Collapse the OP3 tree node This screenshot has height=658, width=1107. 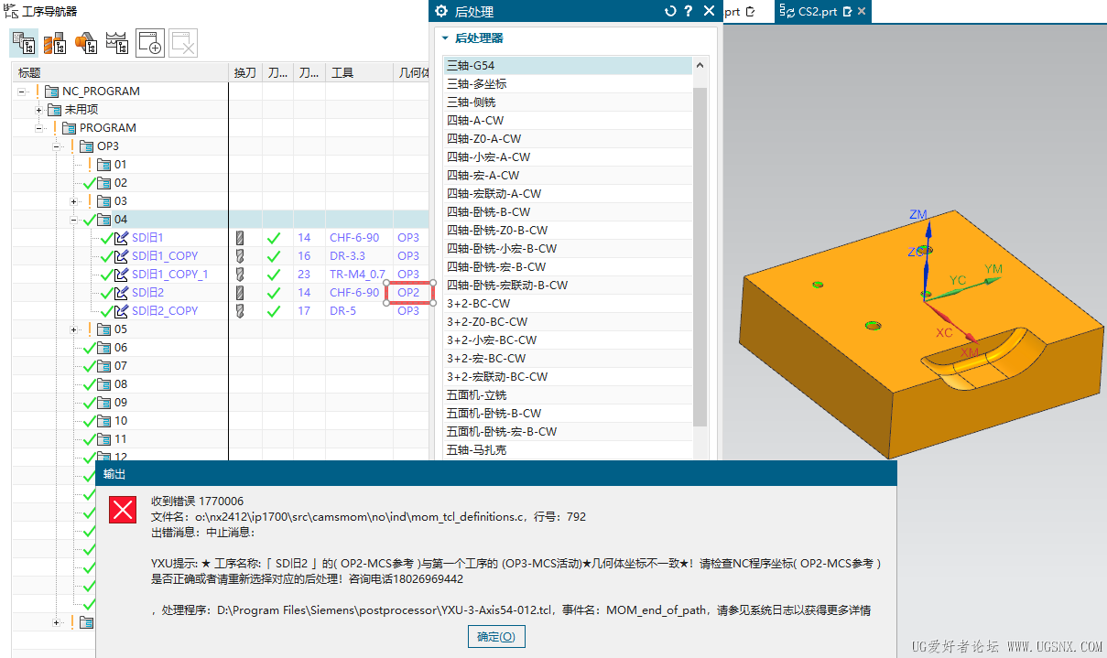point(57,146)
